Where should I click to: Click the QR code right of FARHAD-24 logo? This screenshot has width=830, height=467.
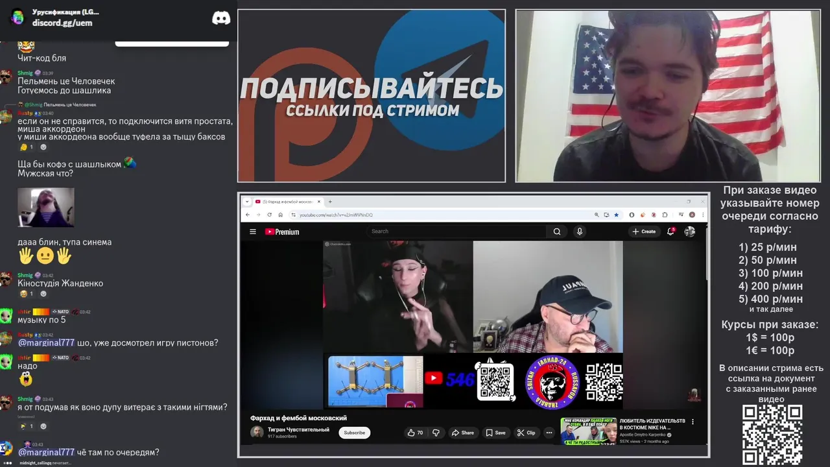(604, 382)
